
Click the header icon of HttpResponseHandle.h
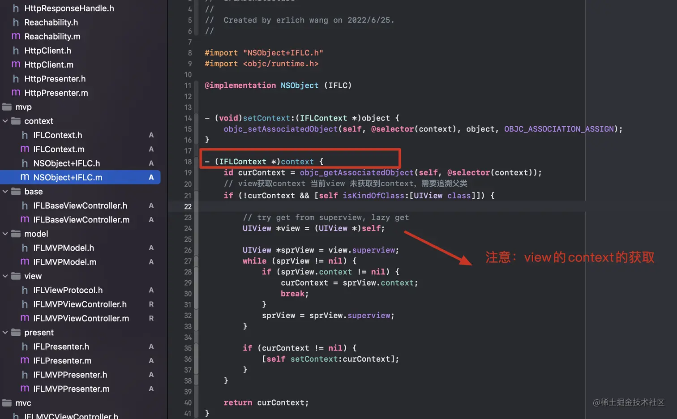coord(16,9)
